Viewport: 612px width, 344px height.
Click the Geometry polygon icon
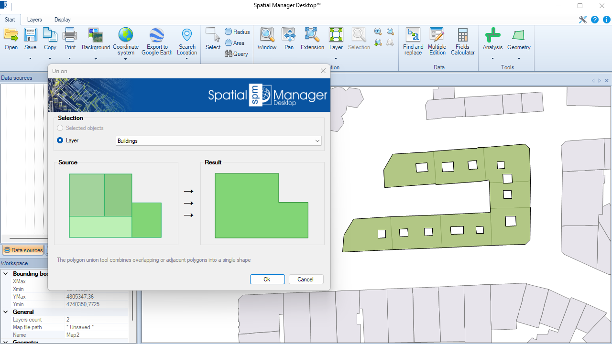click(519, 35)
